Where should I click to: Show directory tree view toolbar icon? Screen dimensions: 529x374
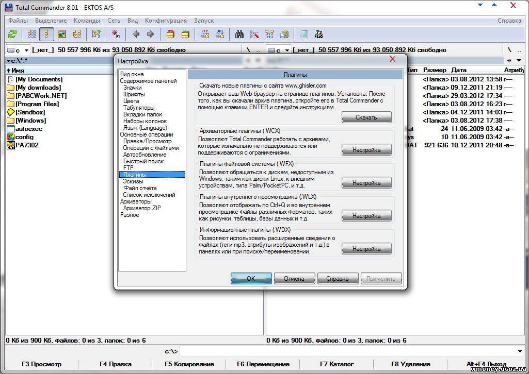tap(77, 34)
